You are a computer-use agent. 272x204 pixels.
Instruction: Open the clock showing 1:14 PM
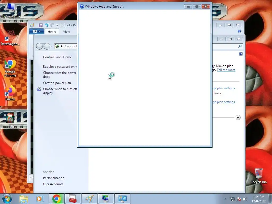(258, 199)
